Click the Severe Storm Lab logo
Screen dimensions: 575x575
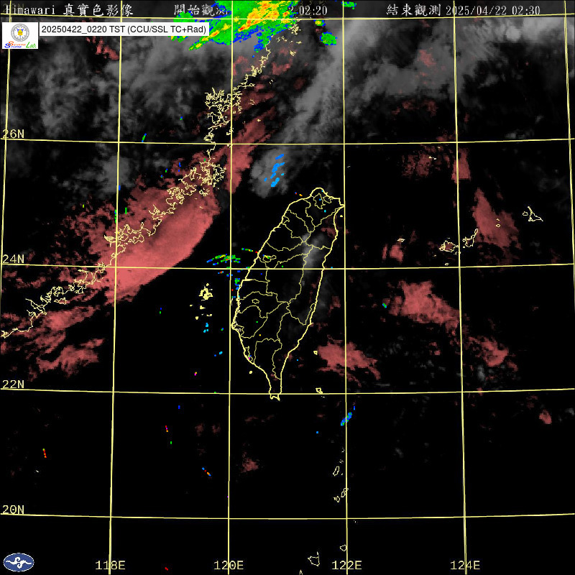[20, 35]
